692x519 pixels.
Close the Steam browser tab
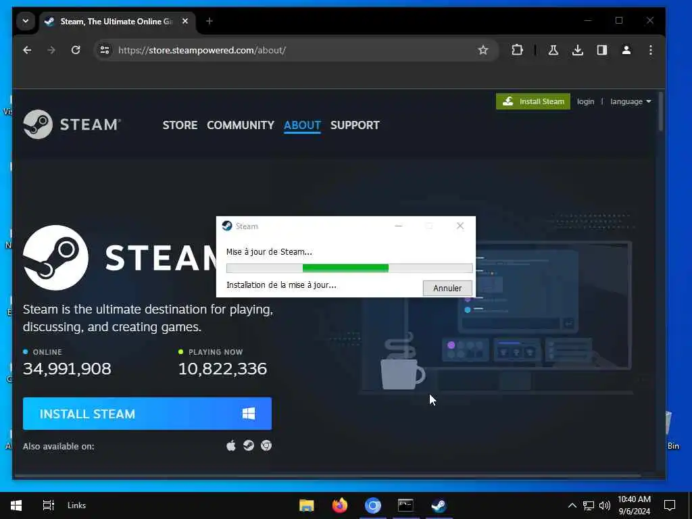coord(185,21)
